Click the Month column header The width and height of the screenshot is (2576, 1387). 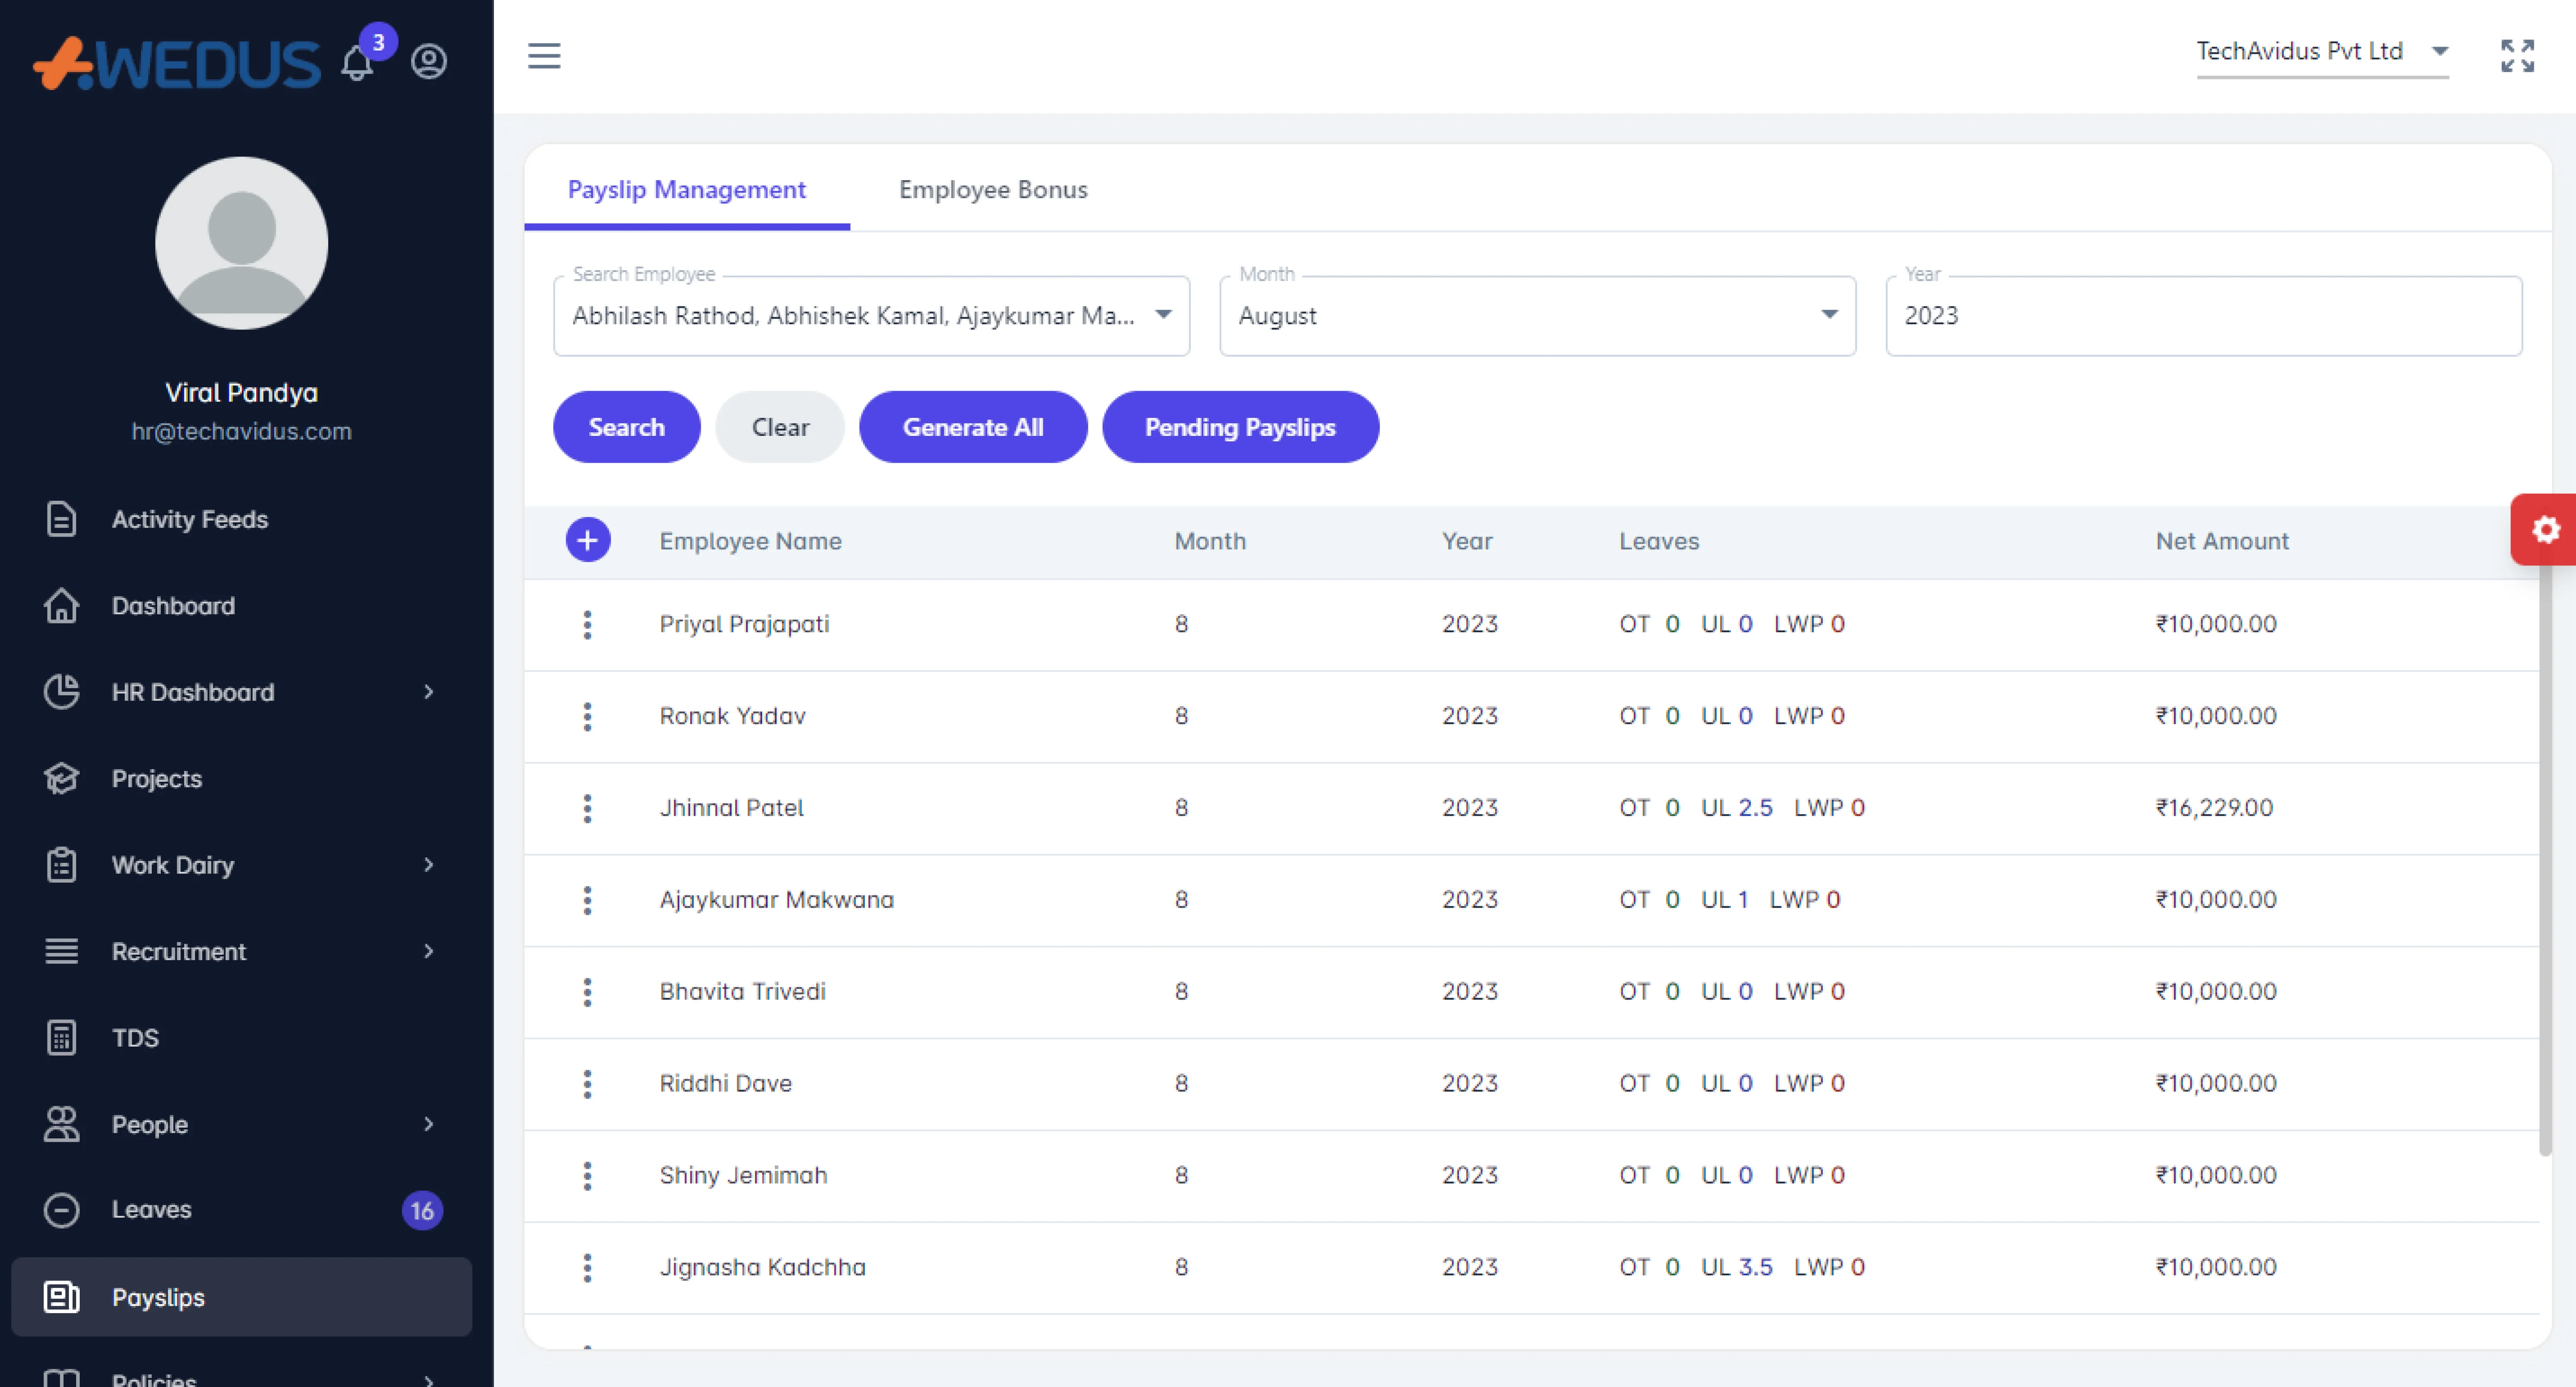(1210, 541)
